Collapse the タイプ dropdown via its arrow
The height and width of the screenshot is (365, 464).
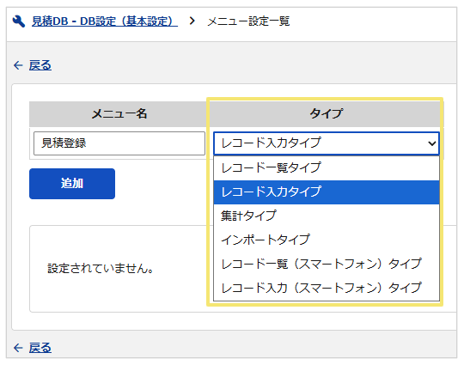(x=431, y=143)
